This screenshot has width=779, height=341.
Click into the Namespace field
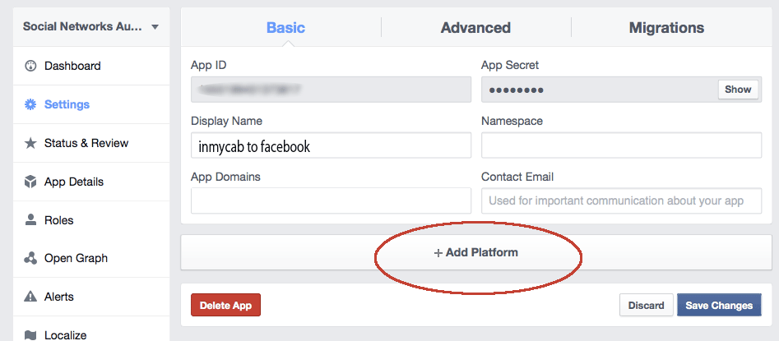click(621, 146)
